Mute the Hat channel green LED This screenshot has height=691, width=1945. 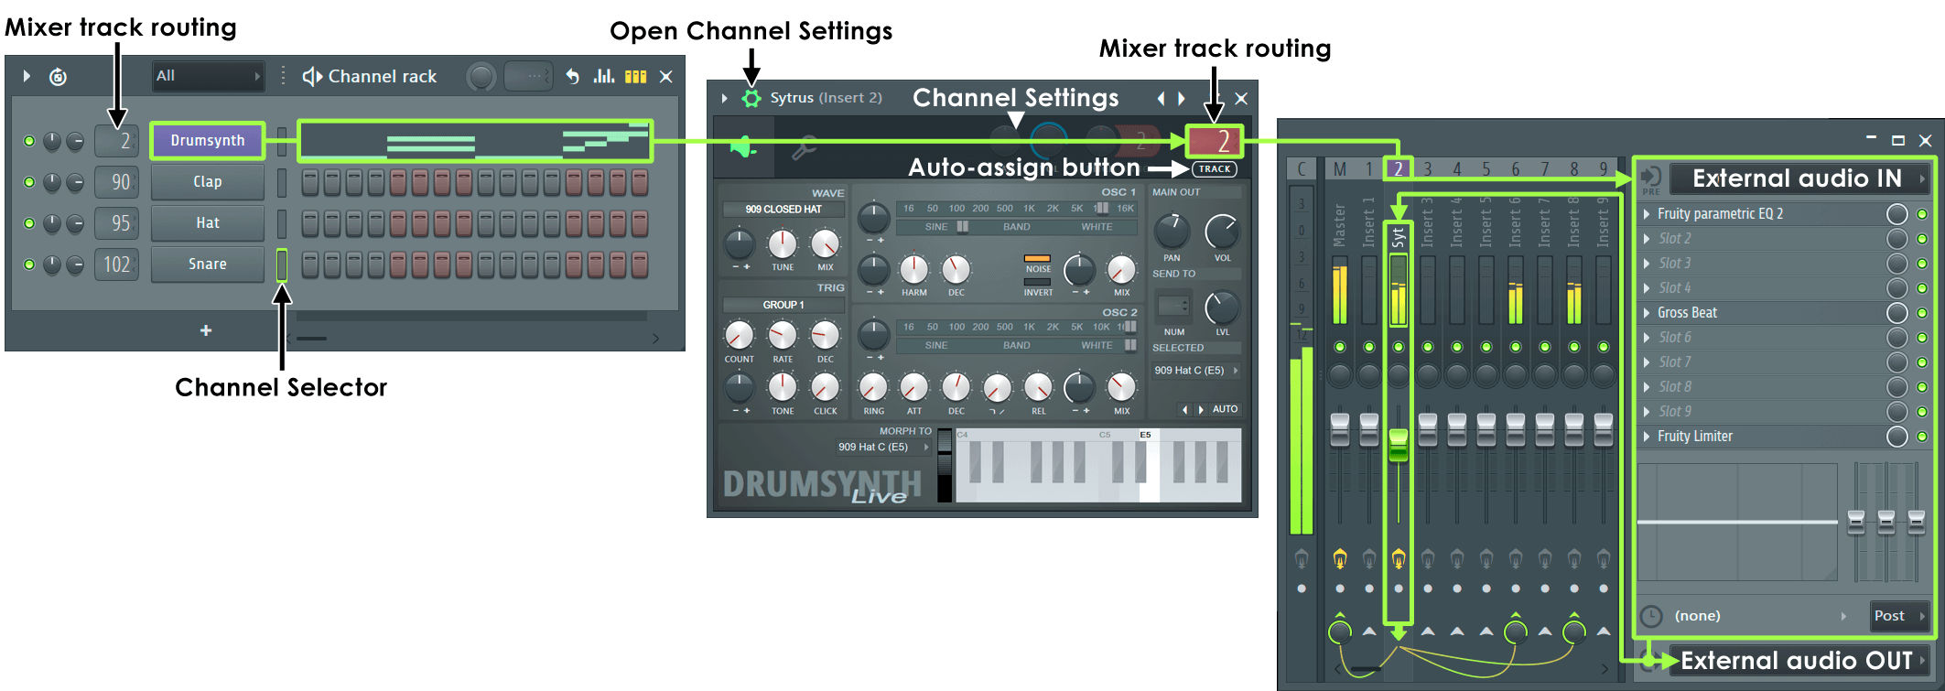click(x=29, y=223)
